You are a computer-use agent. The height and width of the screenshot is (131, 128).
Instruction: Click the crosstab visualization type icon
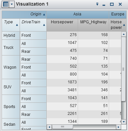tap(6, 4)
